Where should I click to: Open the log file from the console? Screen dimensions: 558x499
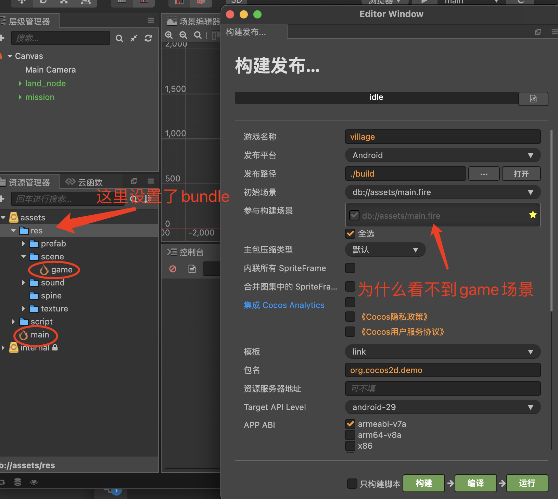[x=192, y=269]
